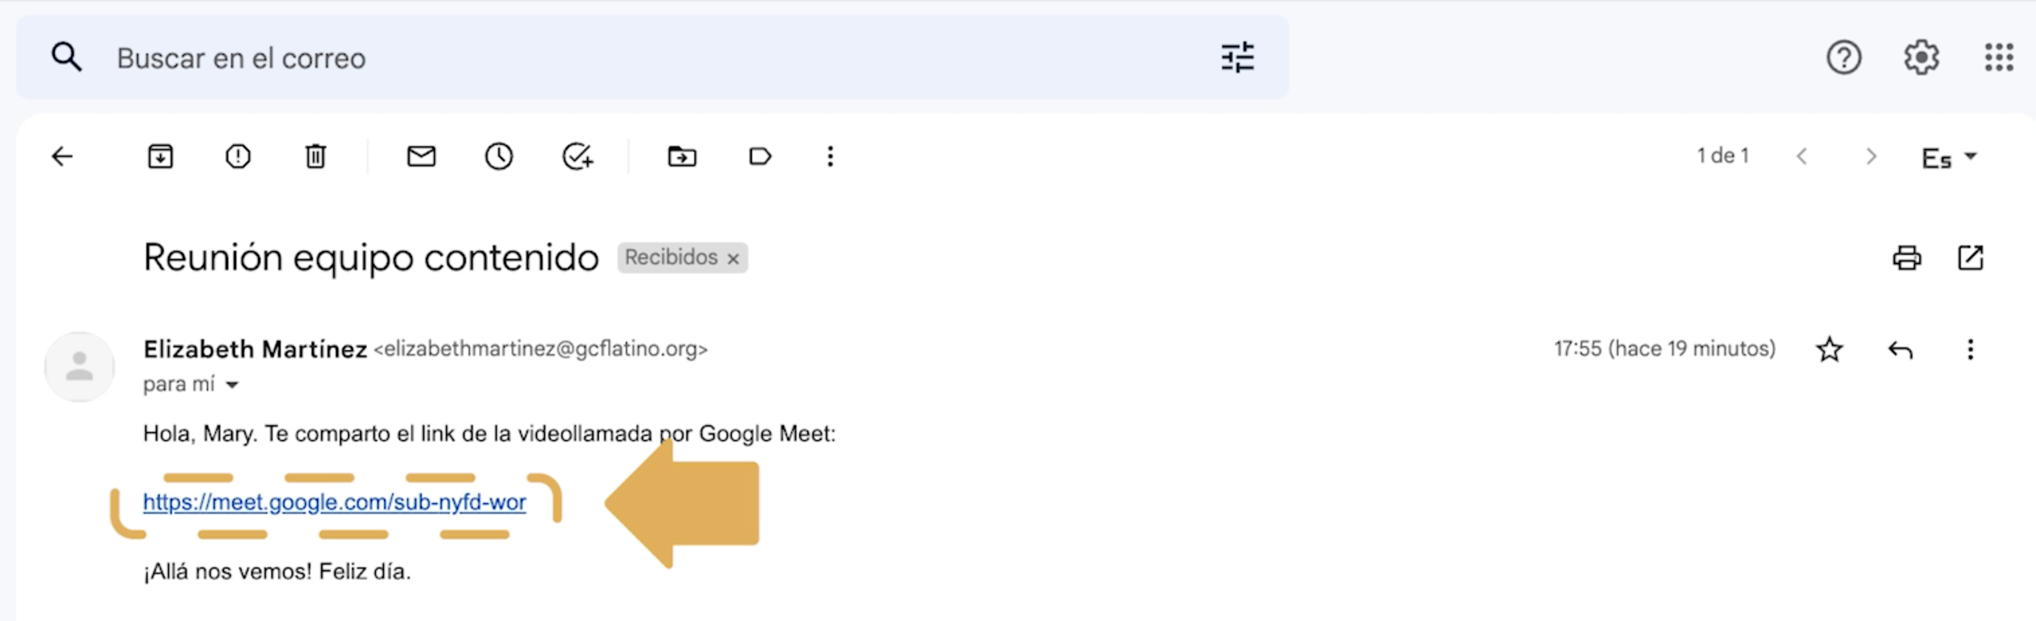Move the conversation to a folder
This screenshot has width=2036, height=621.
coord(682,156)
